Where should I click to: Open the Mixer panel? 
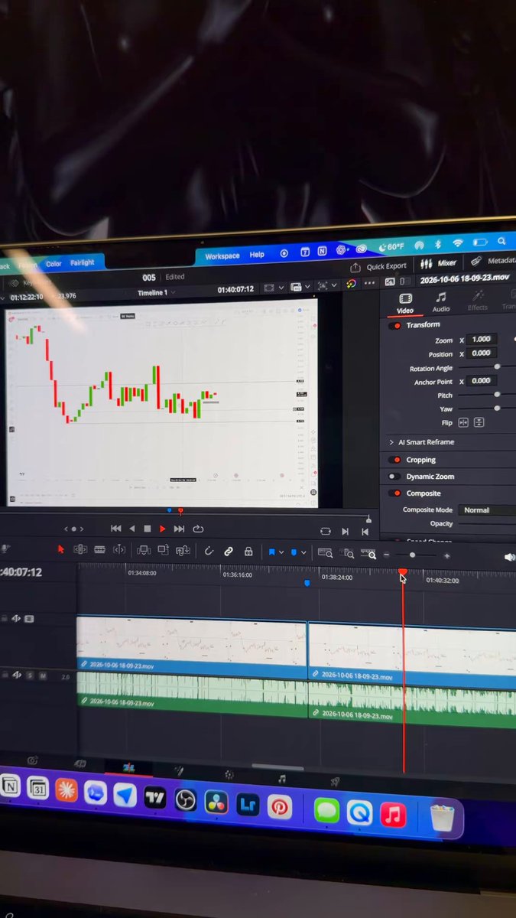click(438, 263)
